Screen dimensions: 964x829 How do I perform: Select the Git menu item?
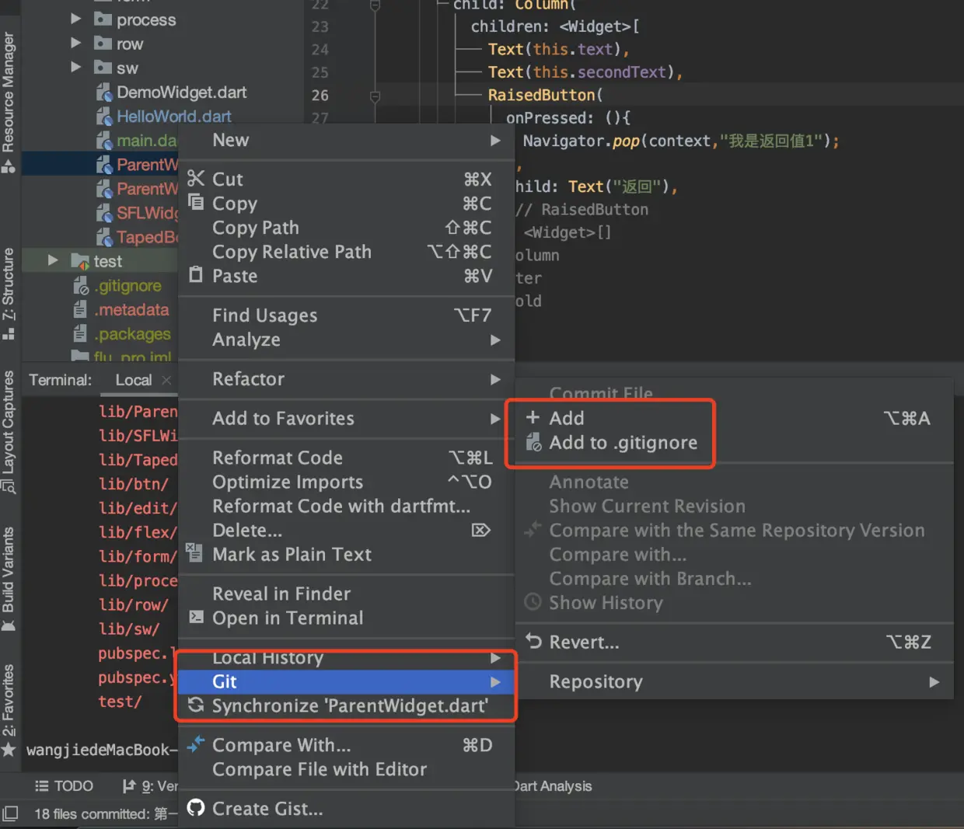(x=346, y=681)
